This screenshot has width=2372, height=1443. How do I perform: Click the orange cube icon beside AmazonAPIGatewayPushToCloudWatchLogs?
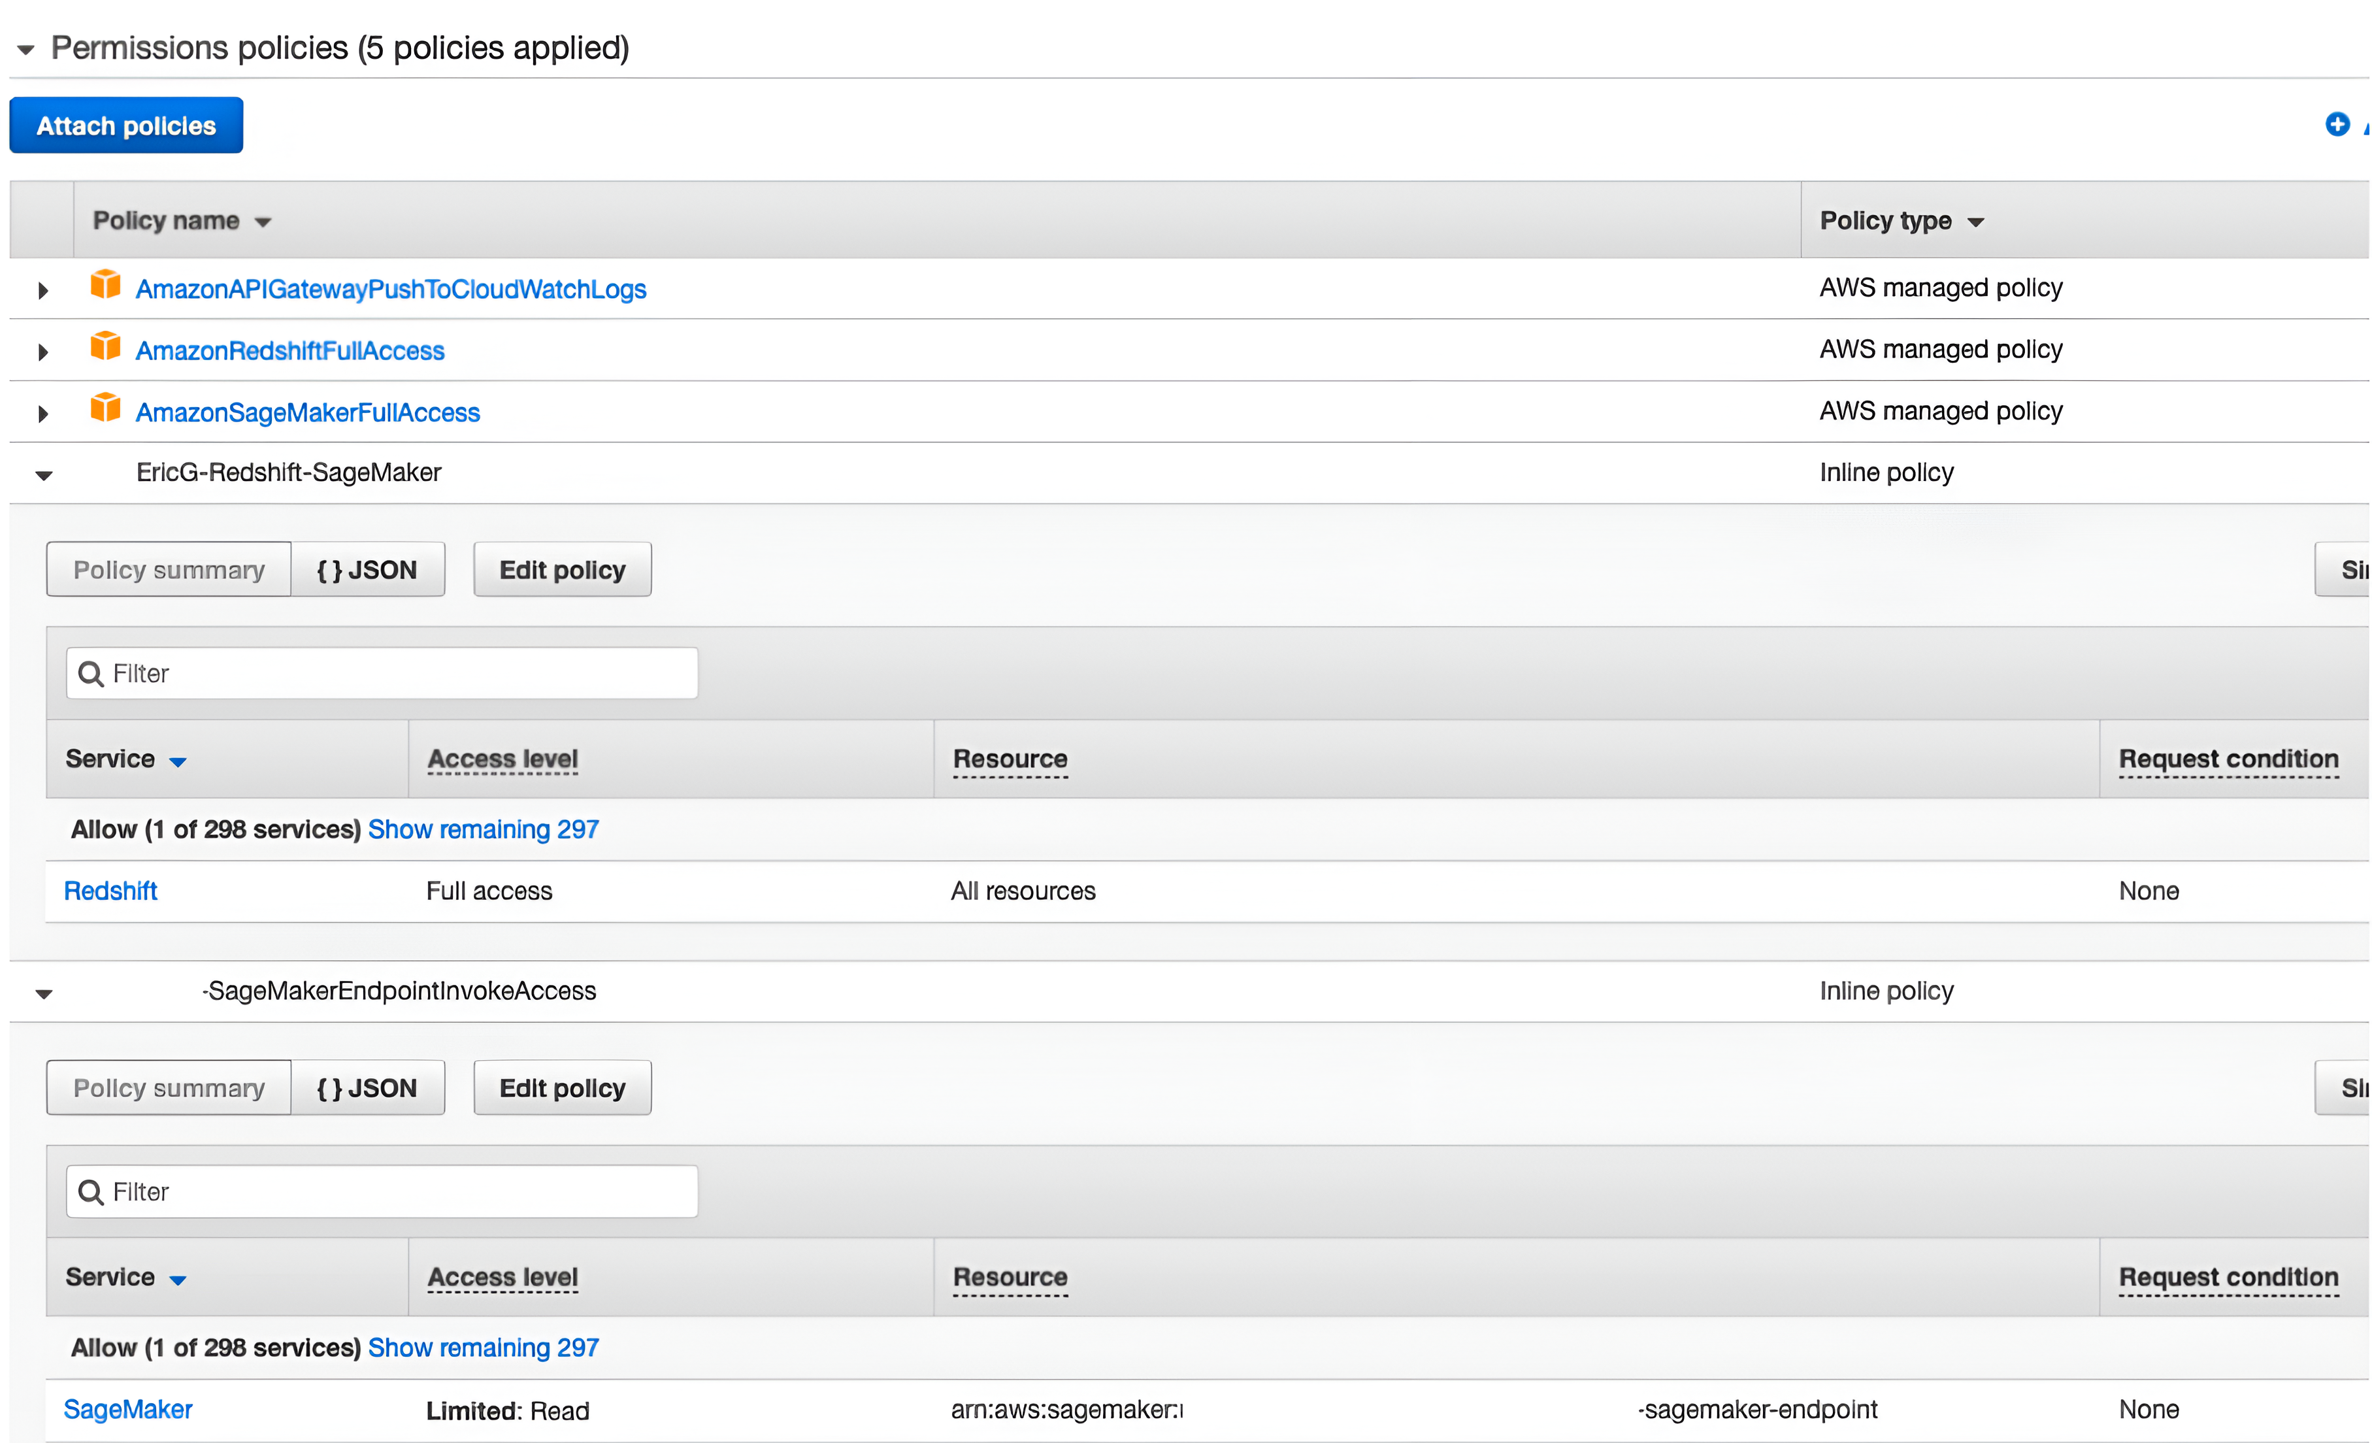click(105, 286)
